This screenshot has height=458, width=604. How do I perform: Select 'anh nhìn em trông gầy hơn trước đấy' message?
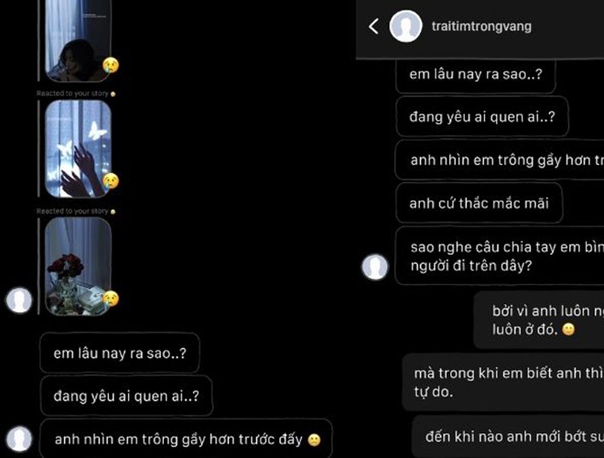(x=186, y=439)
